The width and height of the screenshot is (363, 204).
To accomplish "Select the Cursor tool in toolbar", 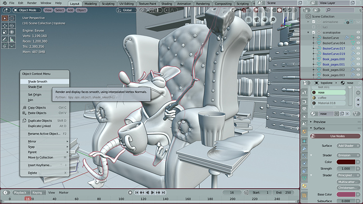I will tap(12, 18).
